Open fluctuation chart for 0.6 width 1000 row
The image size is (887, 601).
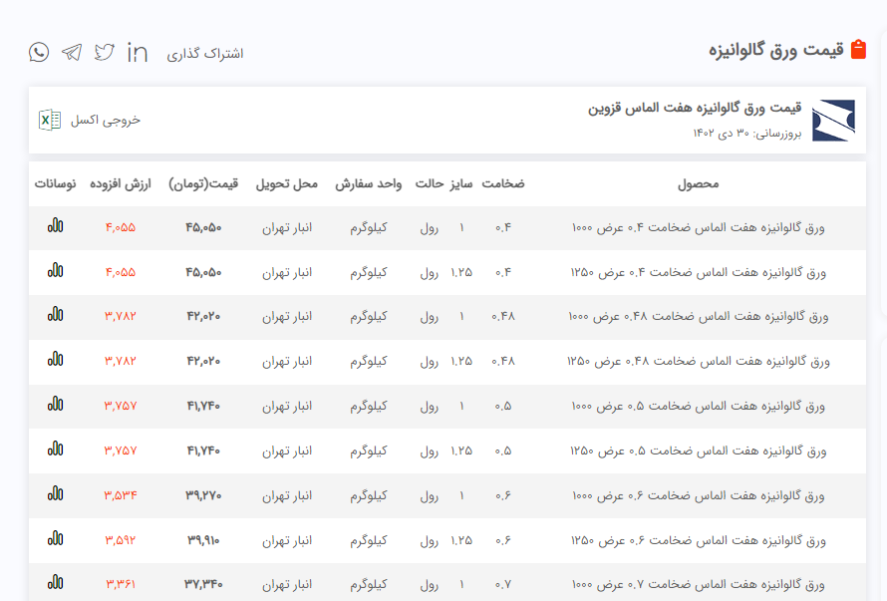click(x=55, y=494)
